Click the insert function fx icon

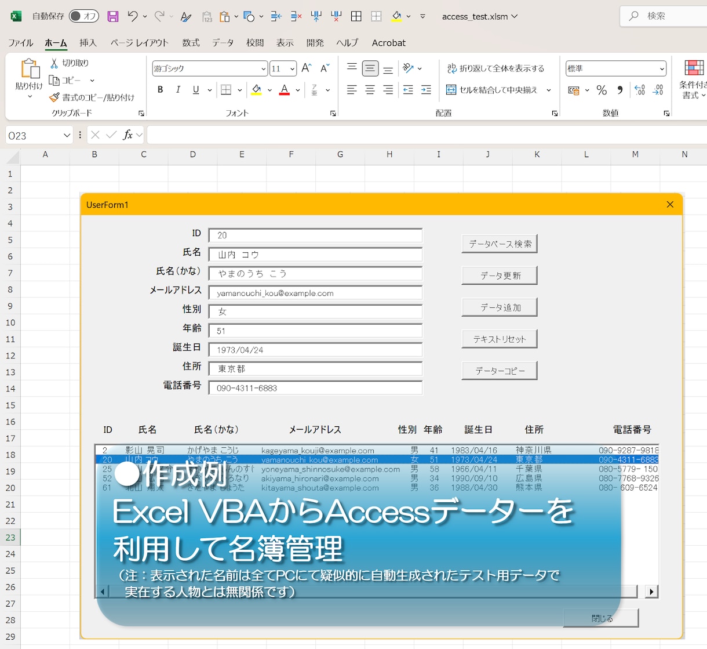click(127, 135)
